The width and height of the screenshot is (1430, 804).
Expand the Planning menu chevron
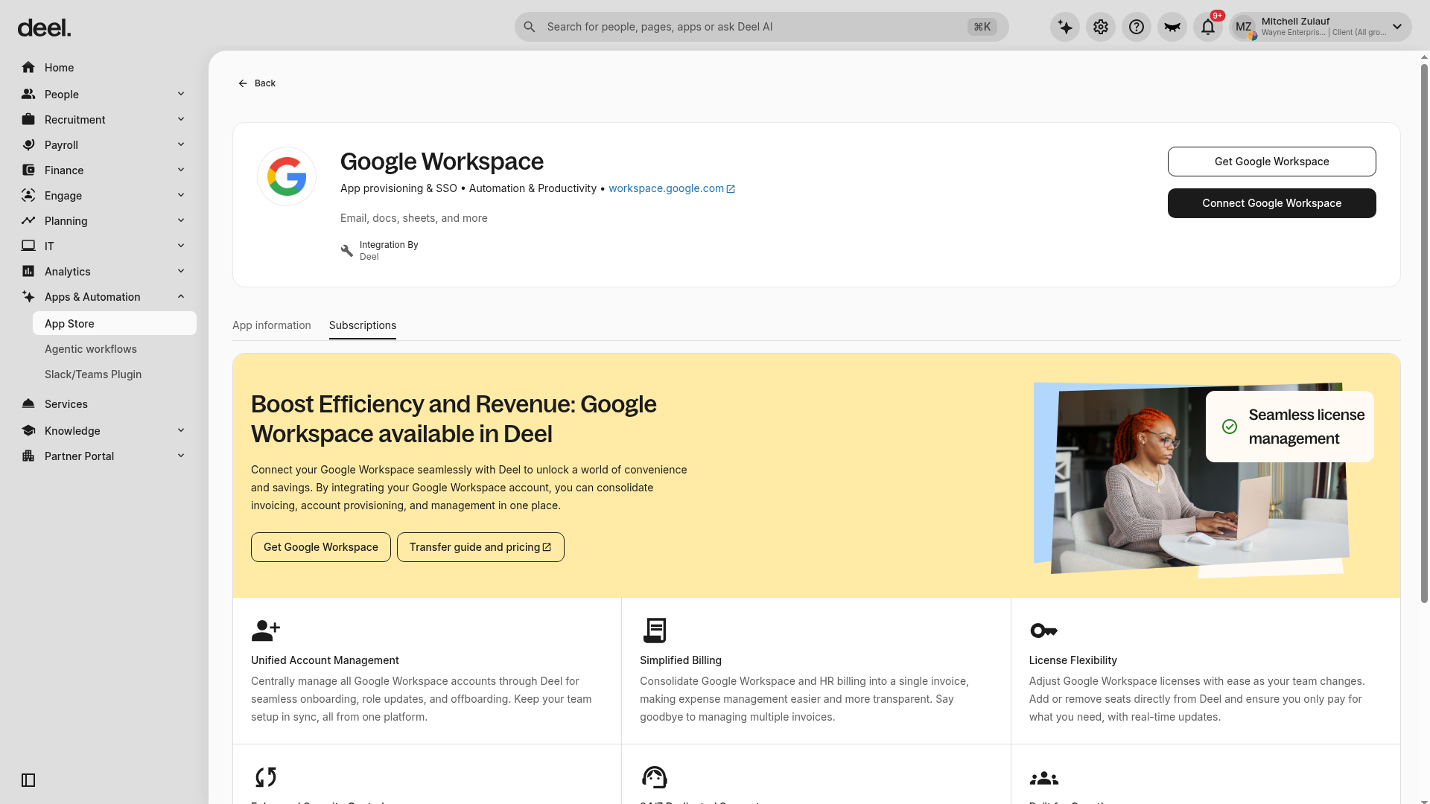point(181,220)
